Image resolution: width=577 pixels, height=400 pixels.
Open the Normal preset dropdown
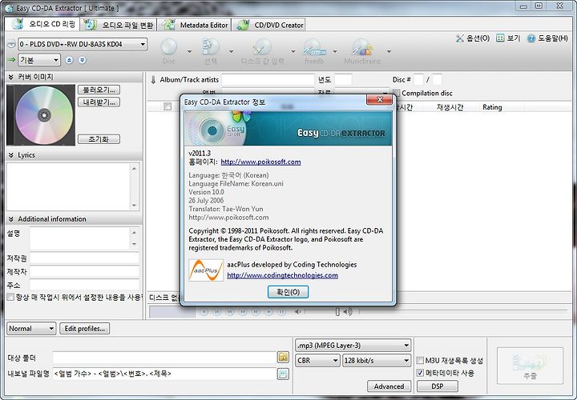[x=31, y=328]
